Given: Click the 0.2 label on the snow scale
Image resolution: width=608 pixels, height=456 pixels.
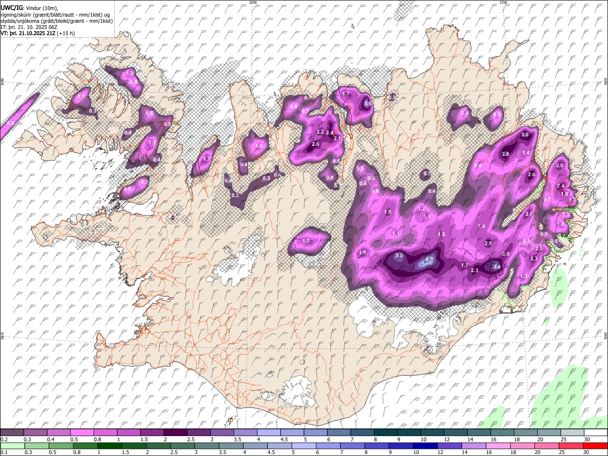Looking at the screenshot, I should (3, 439).
